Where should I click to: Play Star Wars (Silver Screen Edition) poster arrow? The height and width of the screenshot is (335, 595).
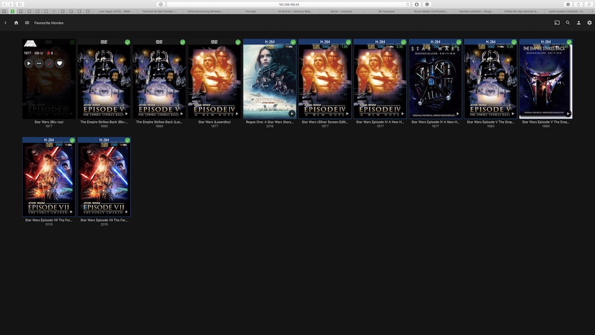click(x=347, y=114)
